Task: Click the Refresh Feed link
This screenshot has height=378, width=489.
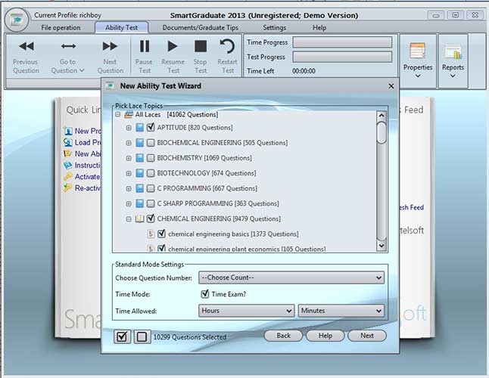Action: 411,207
